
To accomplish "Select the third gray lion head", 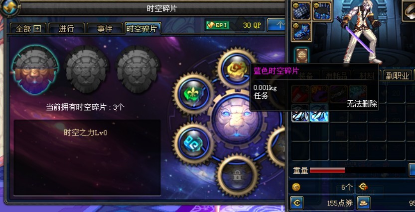I will [x=138, y=69].
